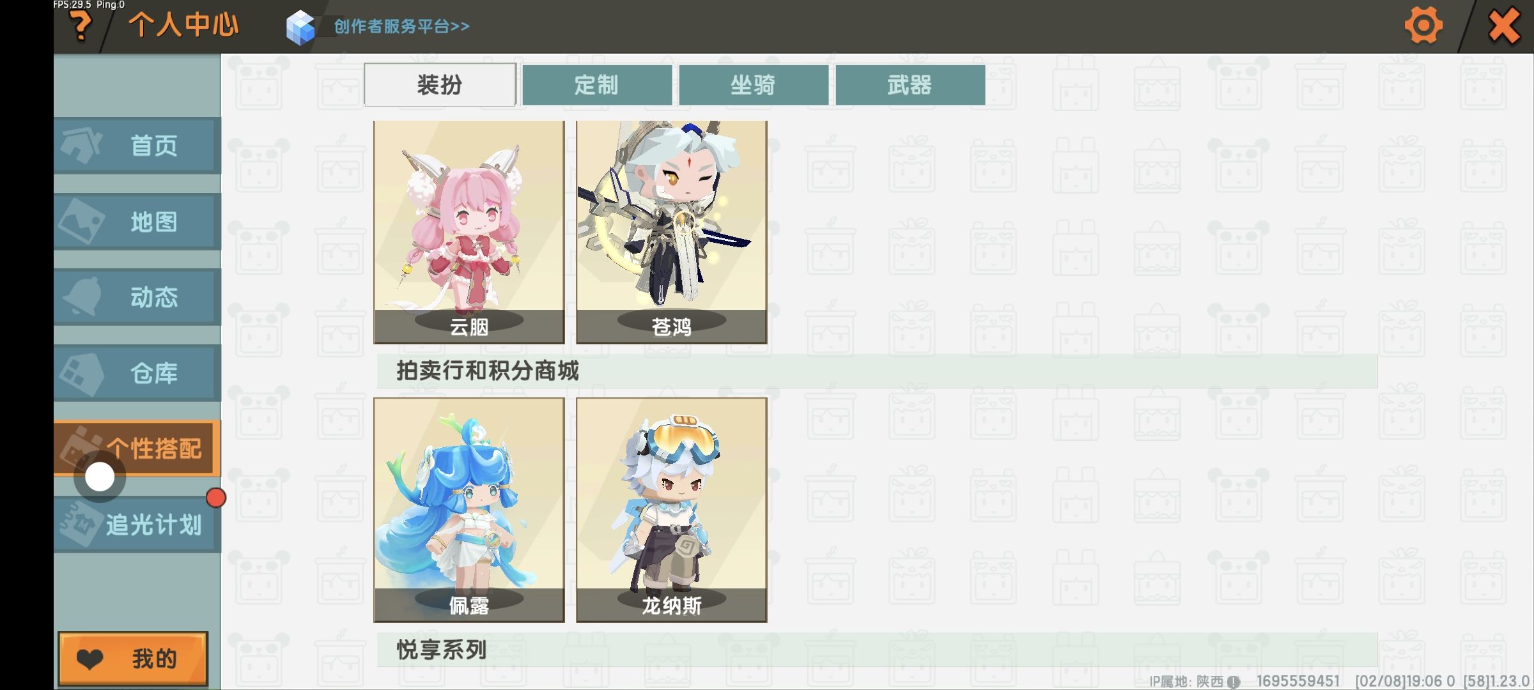This screenshot has width=1534, height=690.
Task: Select the 苍鸿 skin card
Action: (672, 232)
